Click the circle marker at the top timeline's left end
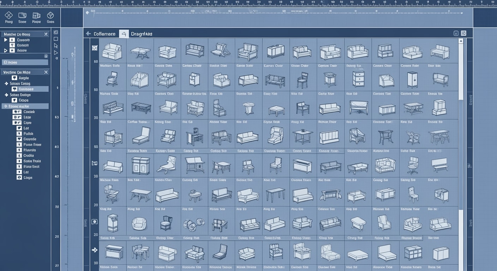 coord(88,13)
